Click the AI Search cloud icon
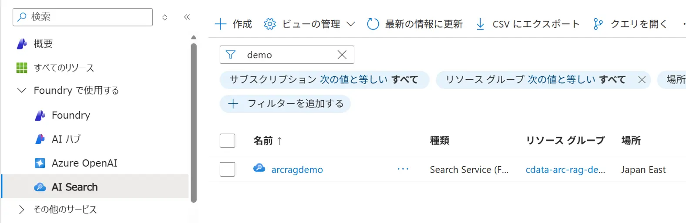Screen dimensions: 686x223 [x=40, y=187]
